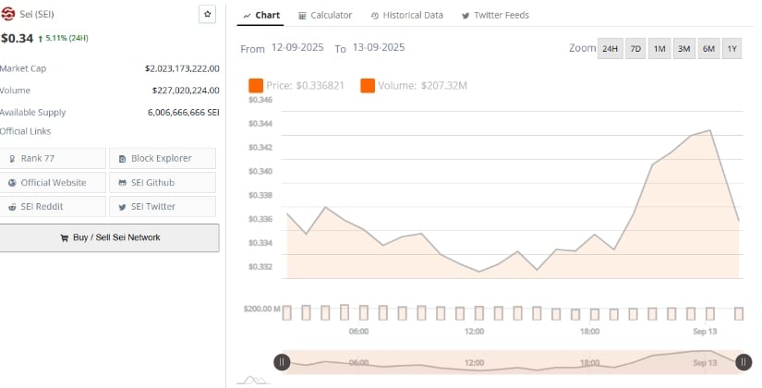
Task: Click the document icon beside Block Explorer
Action: 123,159
